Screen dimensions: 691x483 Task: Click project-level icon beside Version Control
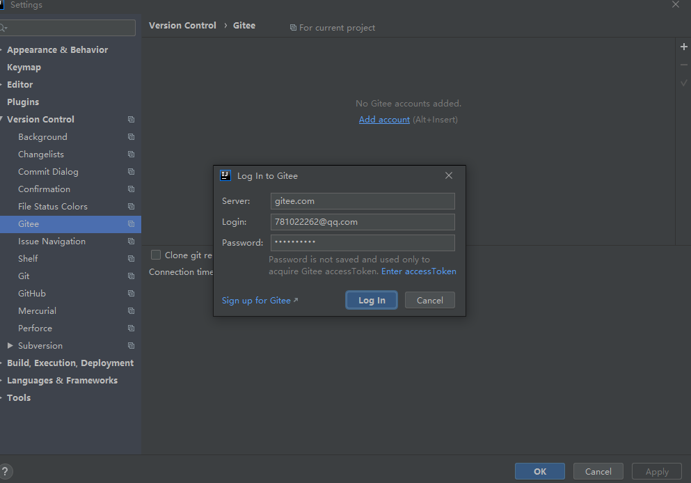131,120
